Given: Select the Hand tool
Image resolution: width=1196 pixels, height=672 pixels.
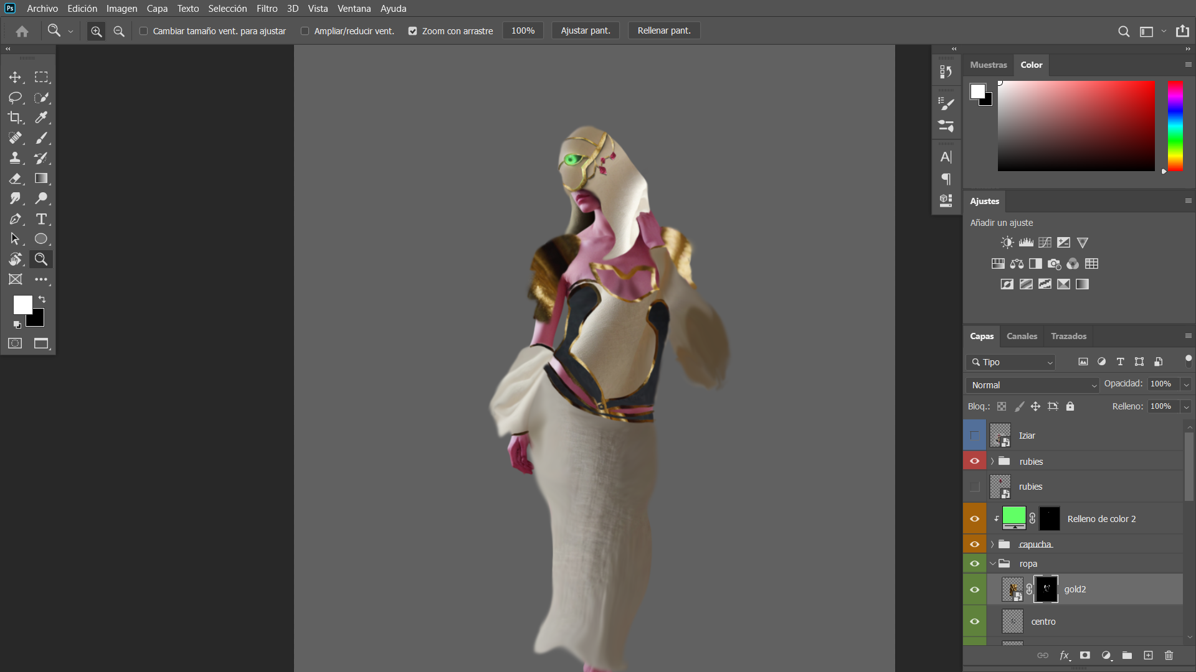Looking at the screenshot, I should (x=15, y=259).
